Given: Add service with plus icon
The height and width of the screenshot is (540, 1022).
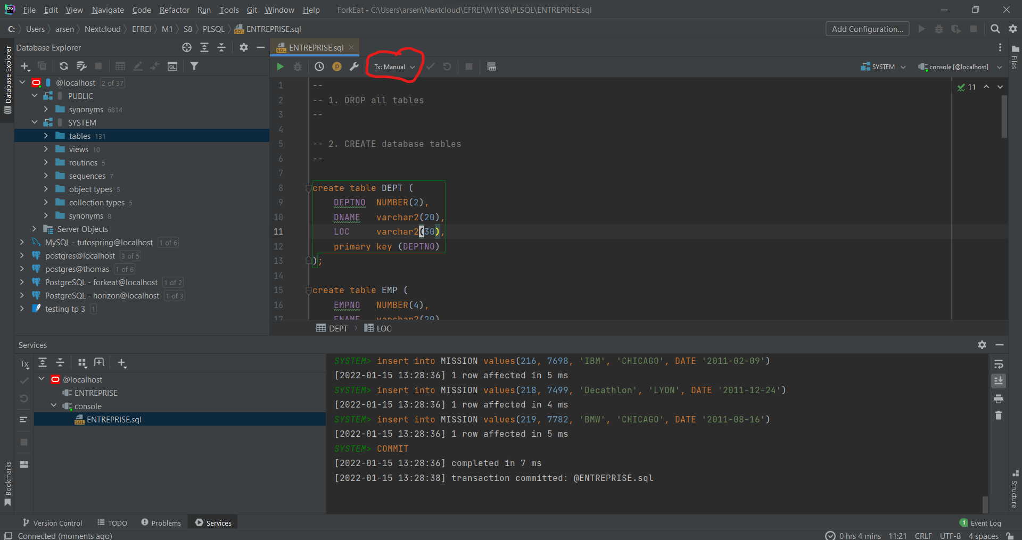Looking at the screenshot, I should [x=122, y=363].
